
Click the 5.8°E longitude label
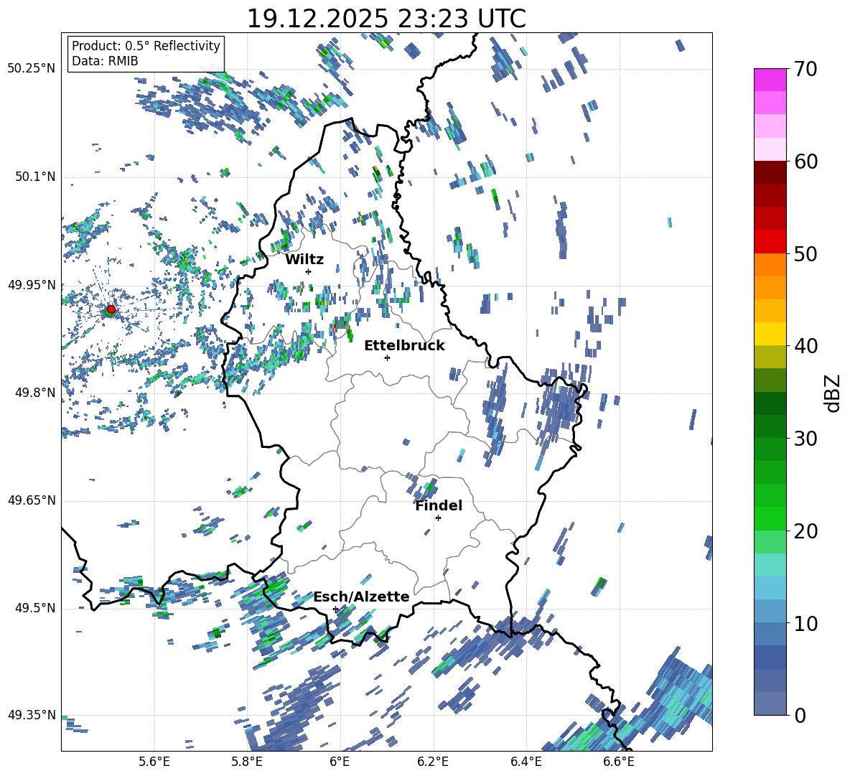click(x=247, y=762)
